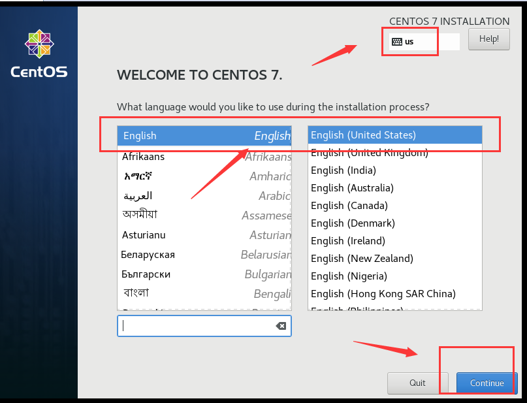Screen dimensions: 527x403
Task: Select the Amharic language row
Action: pyautogui.click(x=204, y=176)
